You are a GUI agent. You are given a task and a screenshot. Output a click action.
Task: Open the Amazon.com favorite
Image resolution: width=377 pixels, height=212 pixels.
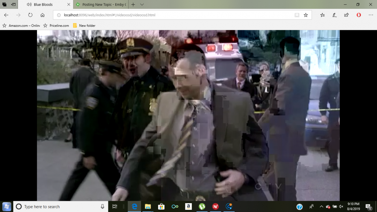[x=21, y=25]
